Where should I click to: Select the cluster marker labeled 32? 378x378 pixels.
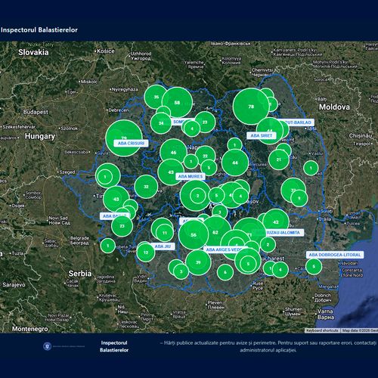pos(146,187)
